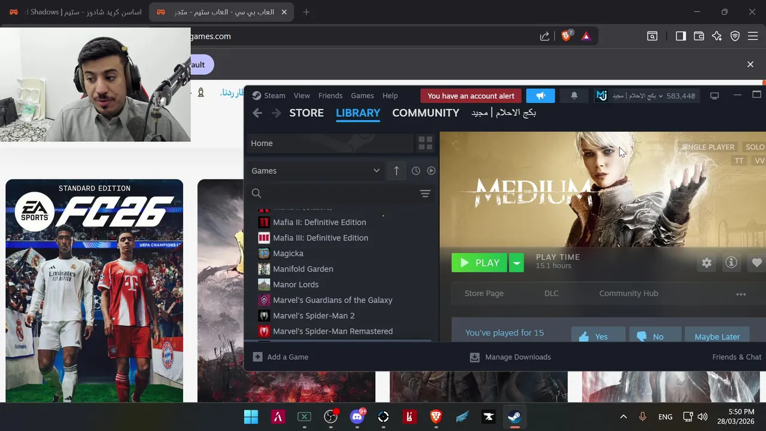Open Brave Leo AI sparkle icon
The image size is (766, 431).
point(717,36)
